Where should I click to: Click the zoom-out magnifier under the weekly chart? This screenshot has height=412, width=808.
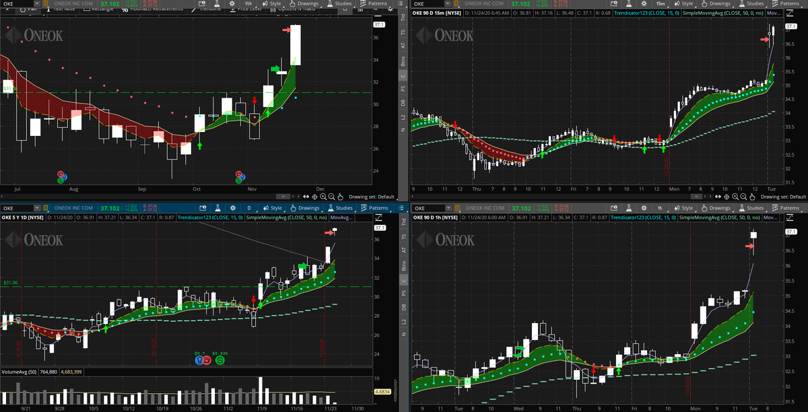331,197
